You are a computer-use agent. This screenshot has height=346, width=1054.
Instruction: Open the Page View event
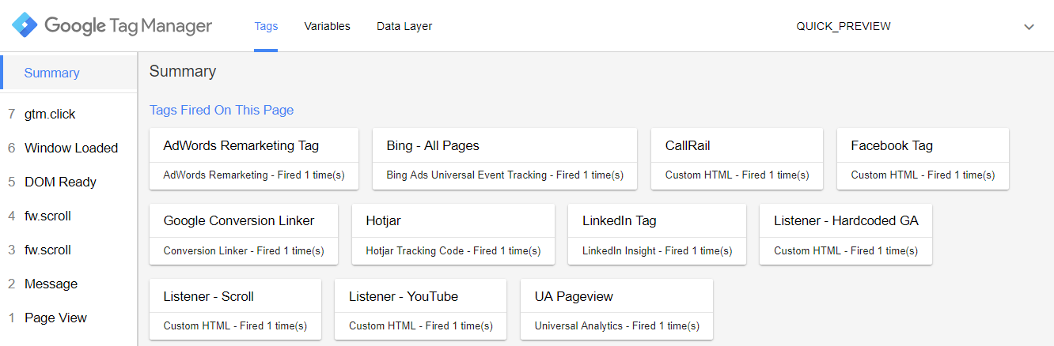[55, 318]
